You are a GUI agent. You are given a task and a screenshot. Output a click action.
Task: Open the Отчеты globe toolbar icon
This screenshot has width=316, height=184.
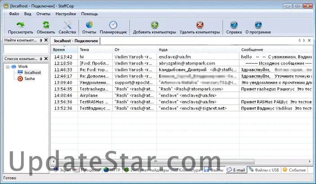pos(89,25)
